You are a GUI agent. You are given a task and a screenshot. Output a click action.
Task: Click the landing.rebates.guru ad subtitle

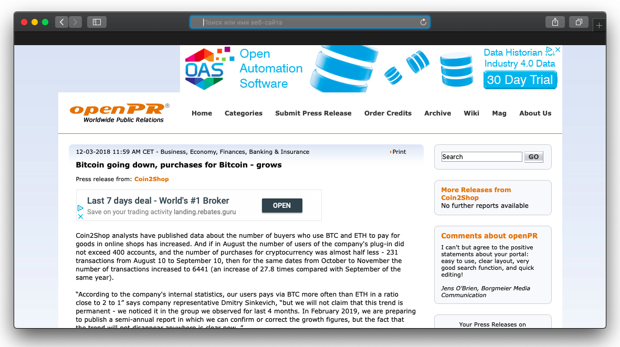[x=161, y=212]
